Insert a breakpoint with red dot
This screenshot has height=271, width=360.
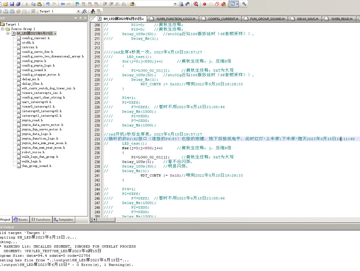coord(204,4)
